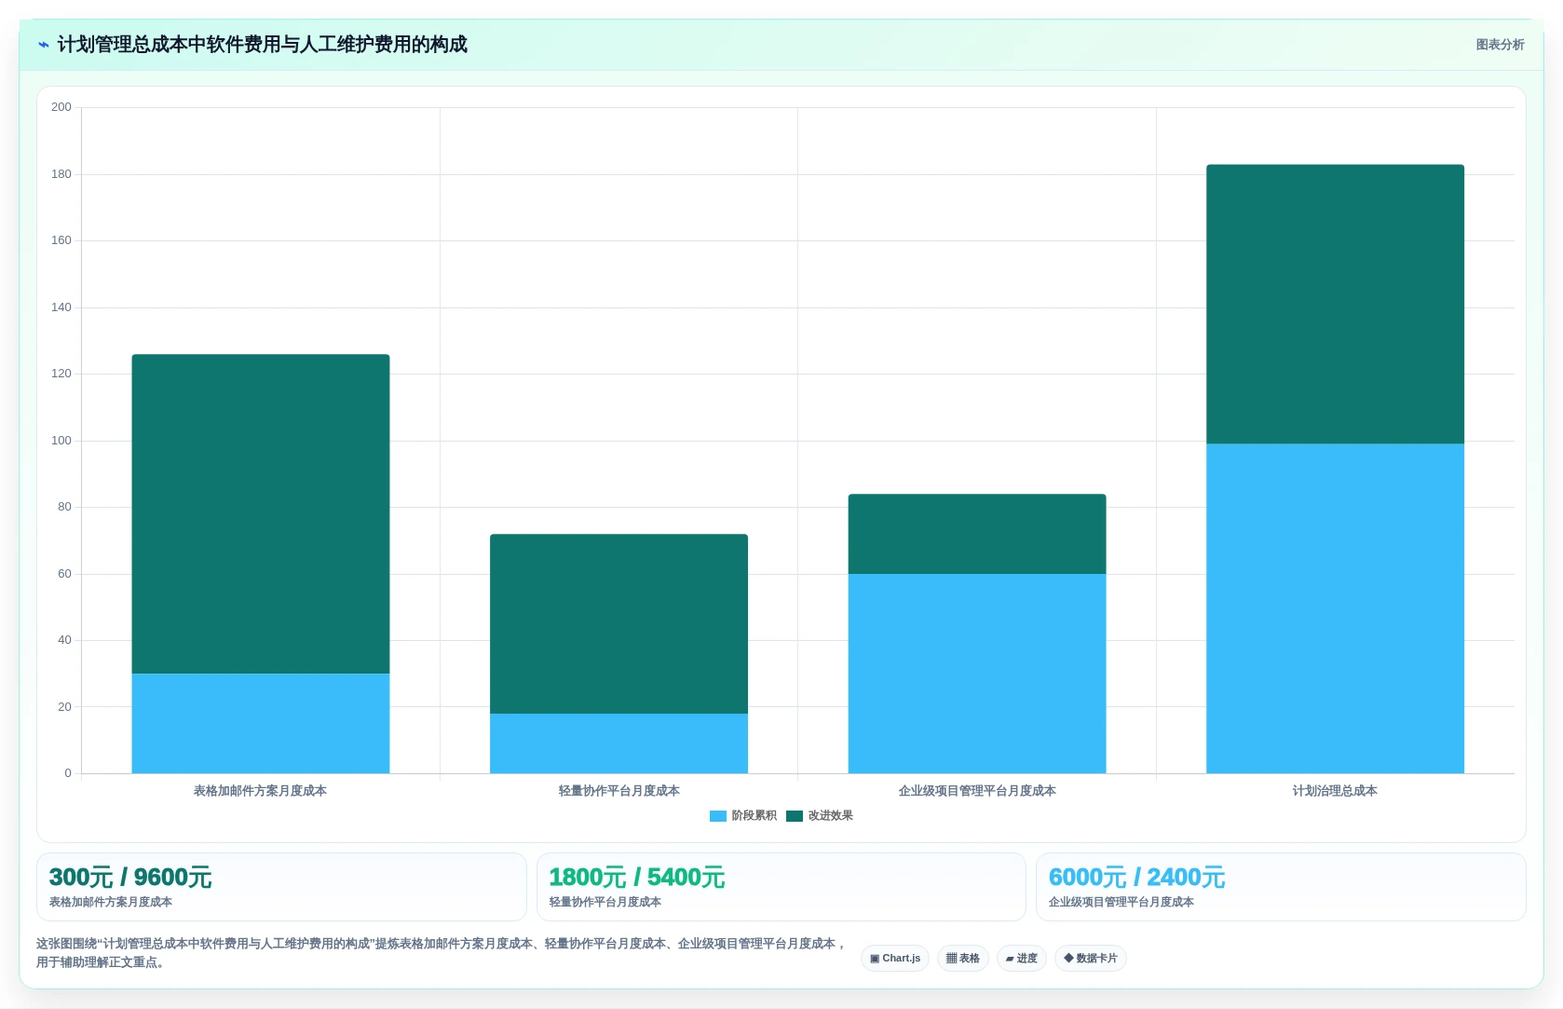Click the y-axis value 100
The height and width of the screenshot is (1009, 1563).
[61, 441]
